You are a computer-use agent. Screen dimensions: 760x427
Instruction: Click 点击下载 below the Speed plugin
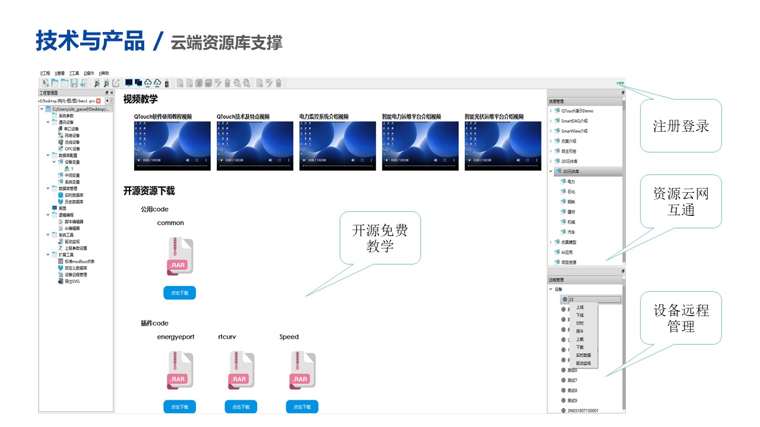[x=302, y=406]
